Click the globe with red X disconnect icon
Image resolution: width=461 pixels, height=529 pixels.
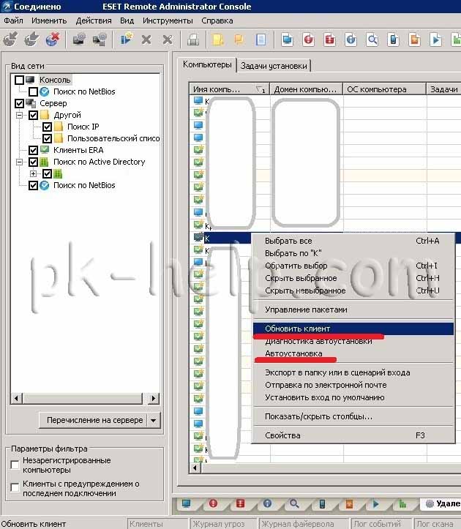(x=53, y=39)
